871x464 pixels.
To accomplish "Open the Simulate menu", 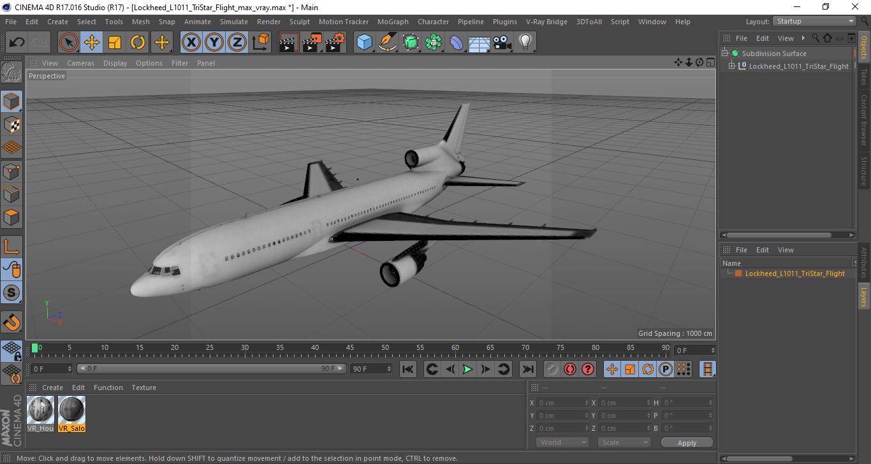I will pyautogui.click(x=234, y=22).
